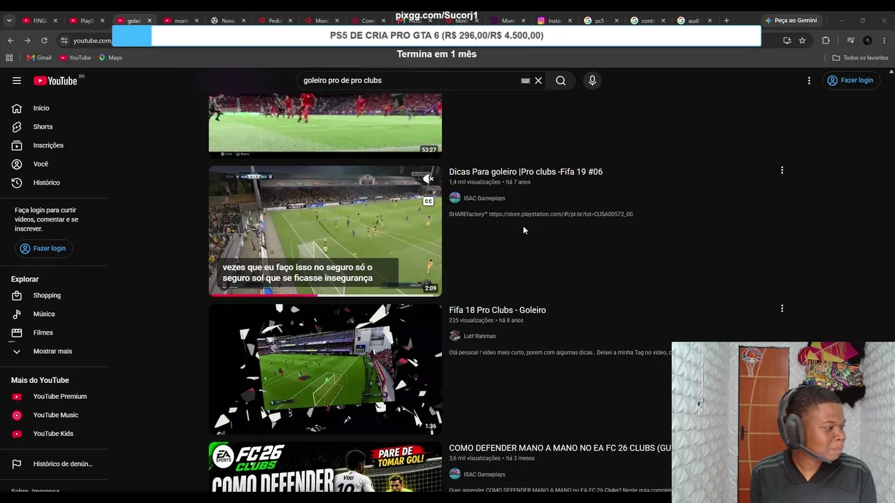Open ISAC Gameplays channel name under Fifa 19 video

[x=485, y=198]
